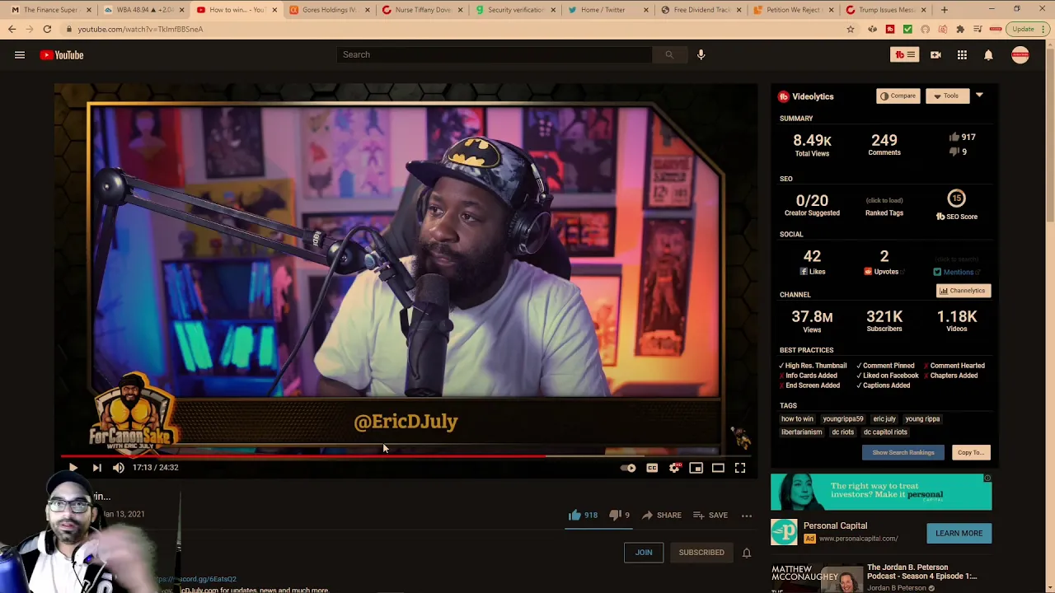Bookmark this page with the star
The height and width of the screenshot is (593, 1055).
(x=851, y=29)
